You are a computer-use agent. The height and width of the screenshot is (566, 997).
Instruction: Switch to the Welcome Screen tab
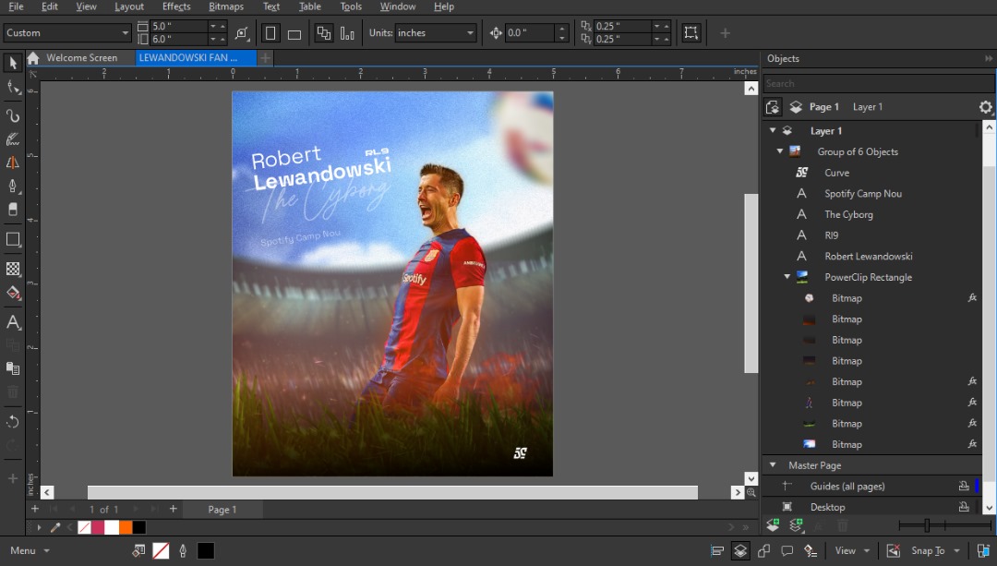tap(81, 58)
